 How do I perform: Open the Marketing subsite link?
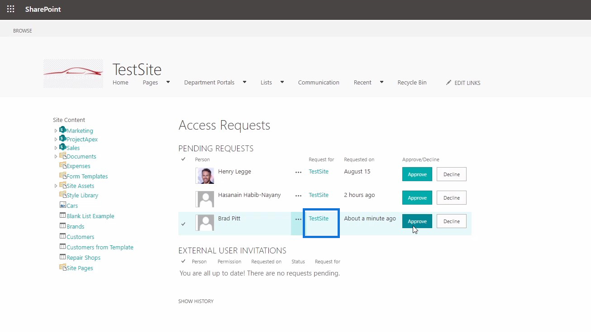point(80,131)
